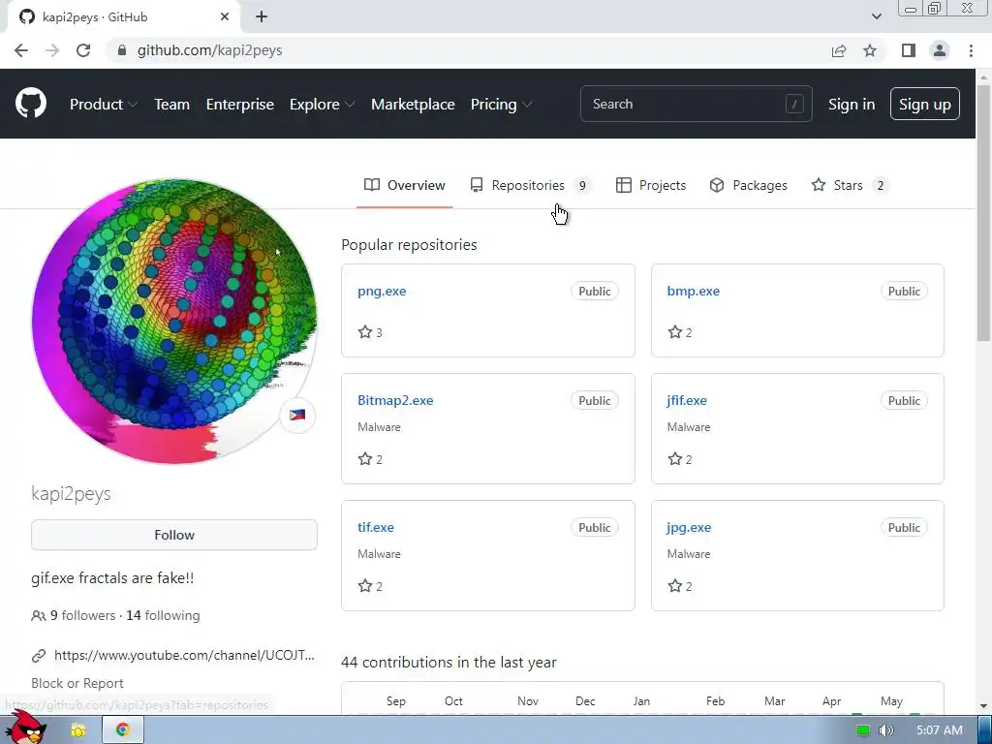Click "44 contributions in the last year" heading
Screen dimensions: 992x744
(x=449, y=663)
